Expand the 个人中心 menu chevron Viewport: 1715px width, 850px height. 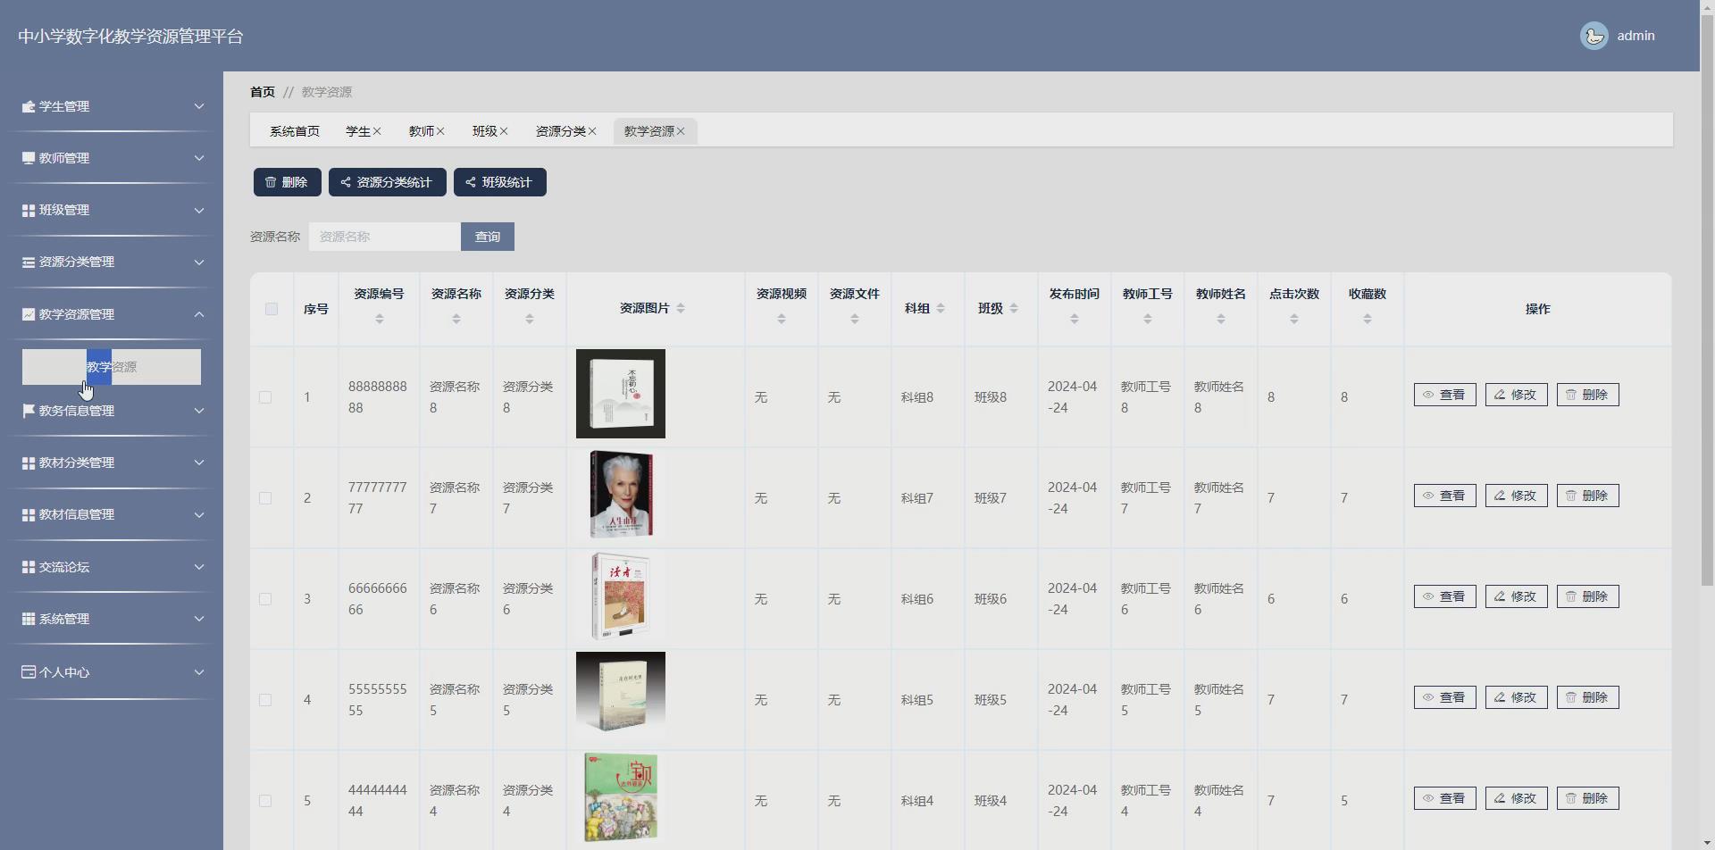(199, 672)
